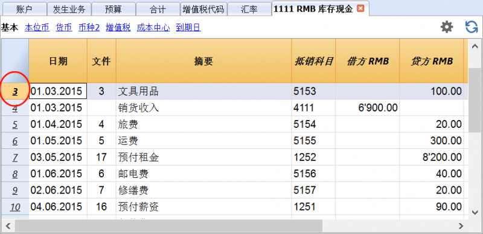Image resolution: width=483 pixels, height=234 pixels.
Task: Click the 日期 column header
Action: click(58, 61)
